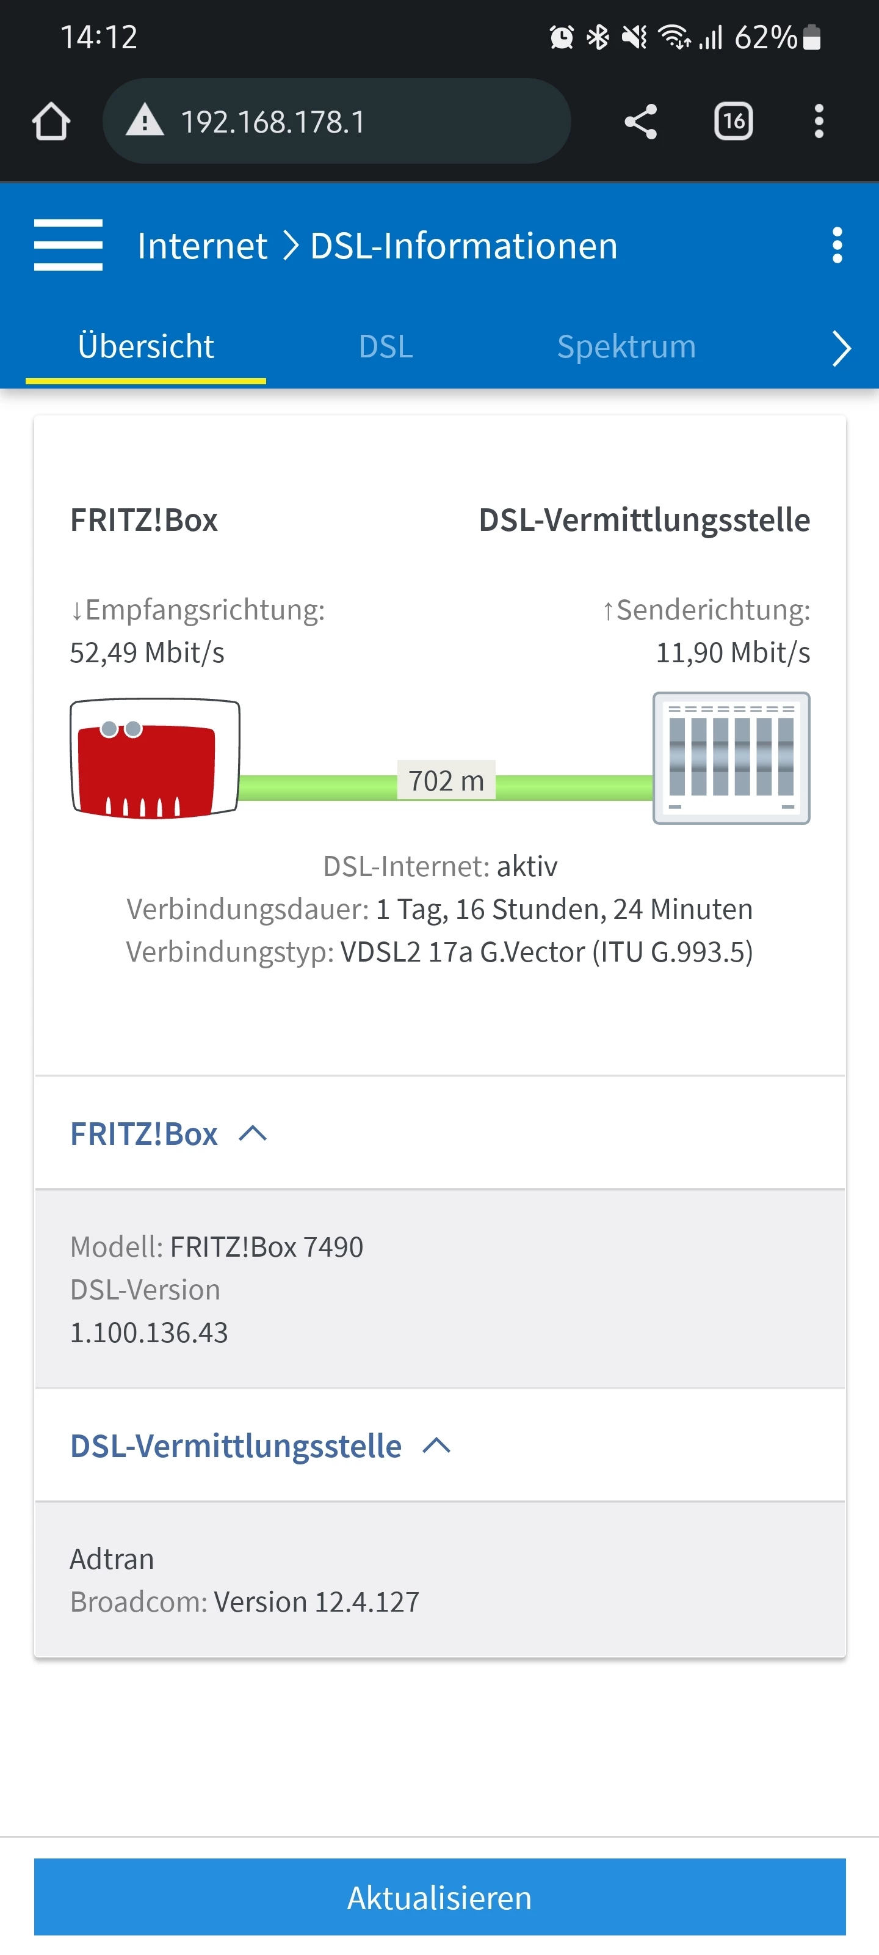This screenshot has width=879, height=1955.
Task: Tap the share icon in browser toolbar
Action: click(640, 122)
